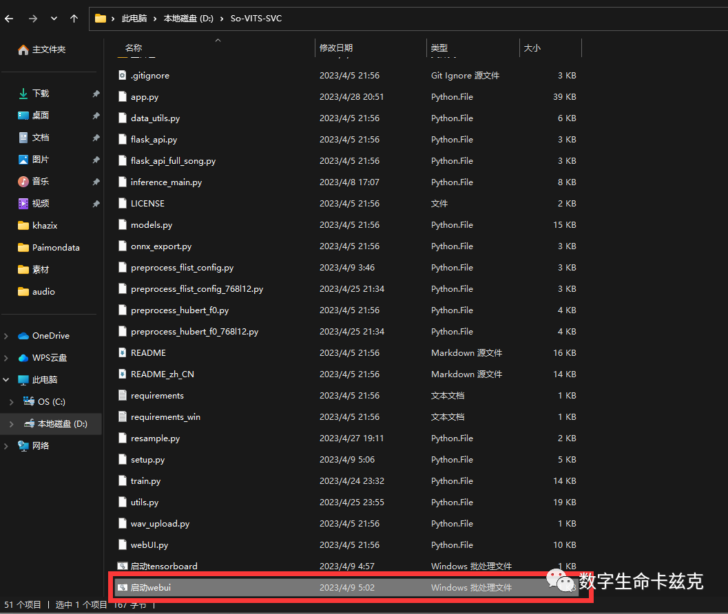Collapse the 此电脑 tree node
The height and width of the screenshot is (614, 728).
coord(7,379)
